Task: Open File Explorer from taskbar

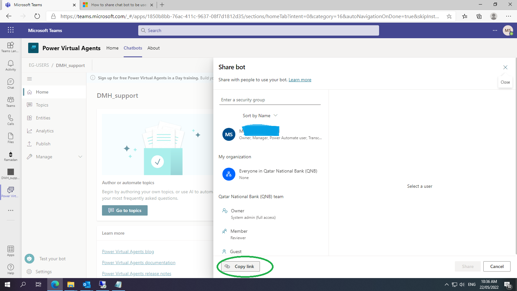Action: [71, 285]
